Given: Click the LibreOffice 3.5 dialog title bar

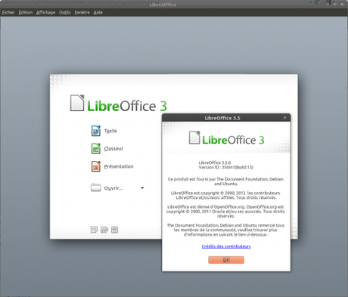Looking at the screenshot, I should [x=226, y=118].
